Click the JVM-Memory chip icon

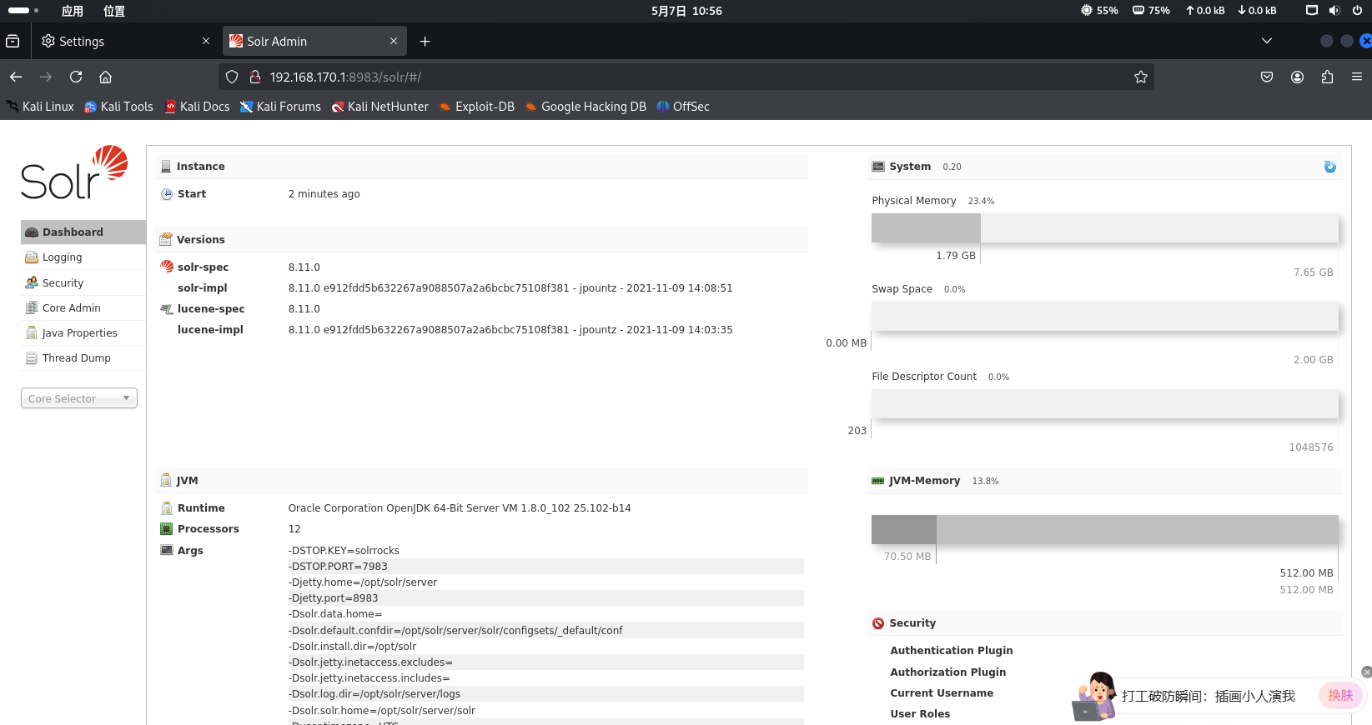coord(878,481)
